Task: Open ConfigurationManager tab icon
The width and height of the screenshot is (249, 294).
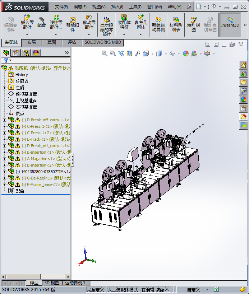Action: click(26, 53)
